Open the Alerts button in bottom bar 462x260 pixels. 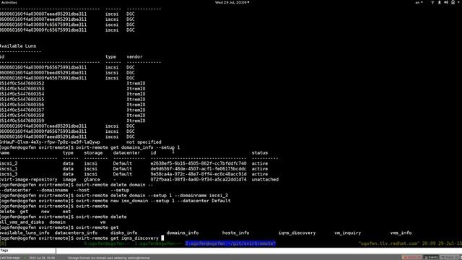[412, 257]
